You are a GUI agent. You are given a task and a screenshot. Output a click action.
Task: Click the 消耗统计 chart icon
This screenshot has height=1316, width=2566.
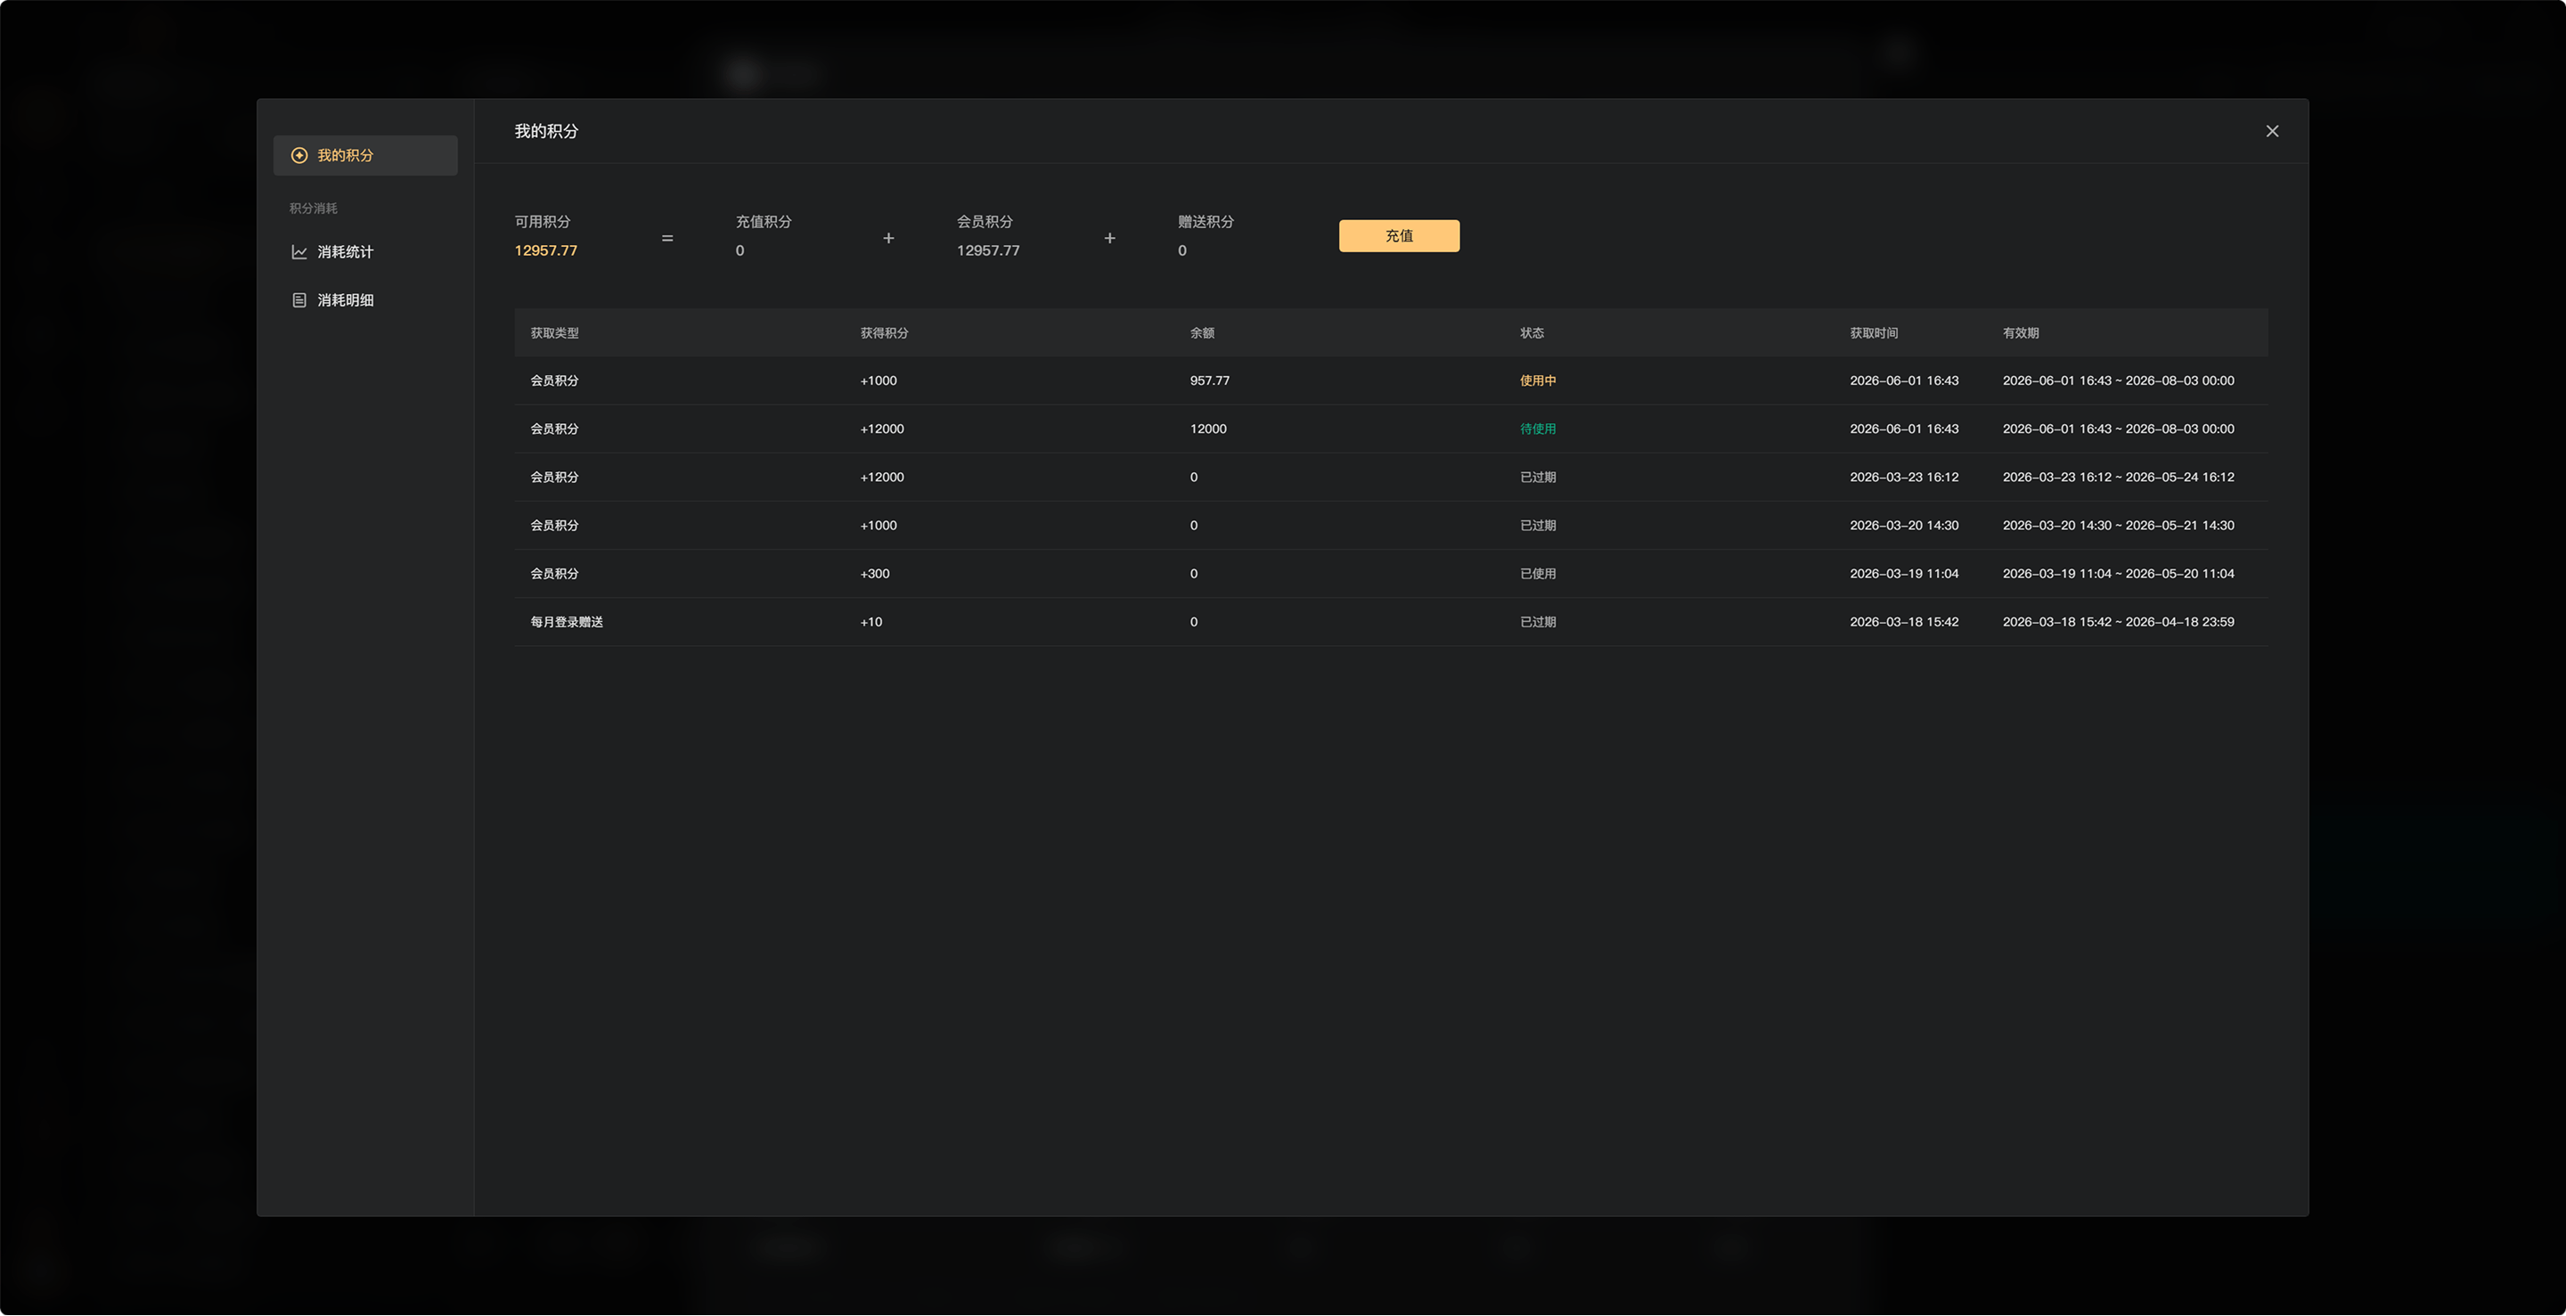[298, 252]
